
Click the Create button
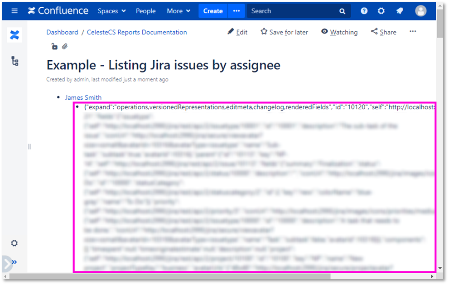click(213, 11)
